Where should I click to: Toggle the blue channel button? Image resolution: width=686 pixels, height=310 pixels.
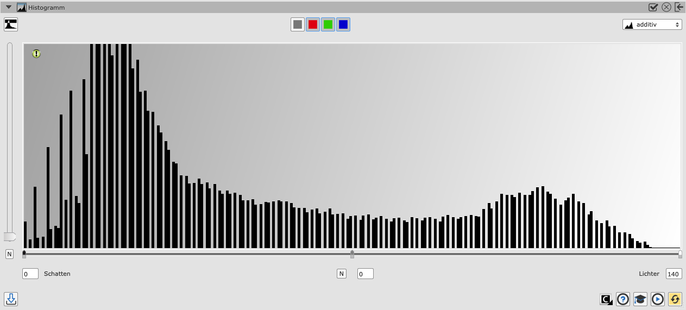(x=343, y=24)
